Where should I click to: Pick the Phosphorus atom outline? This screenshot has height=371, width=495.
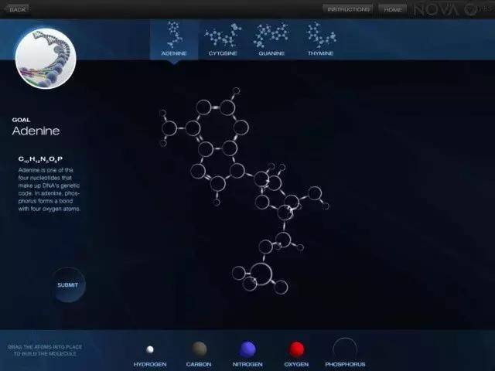(345, 349)
